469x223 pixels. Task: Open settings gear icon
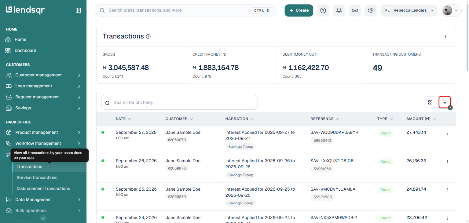tap(371, 10)
